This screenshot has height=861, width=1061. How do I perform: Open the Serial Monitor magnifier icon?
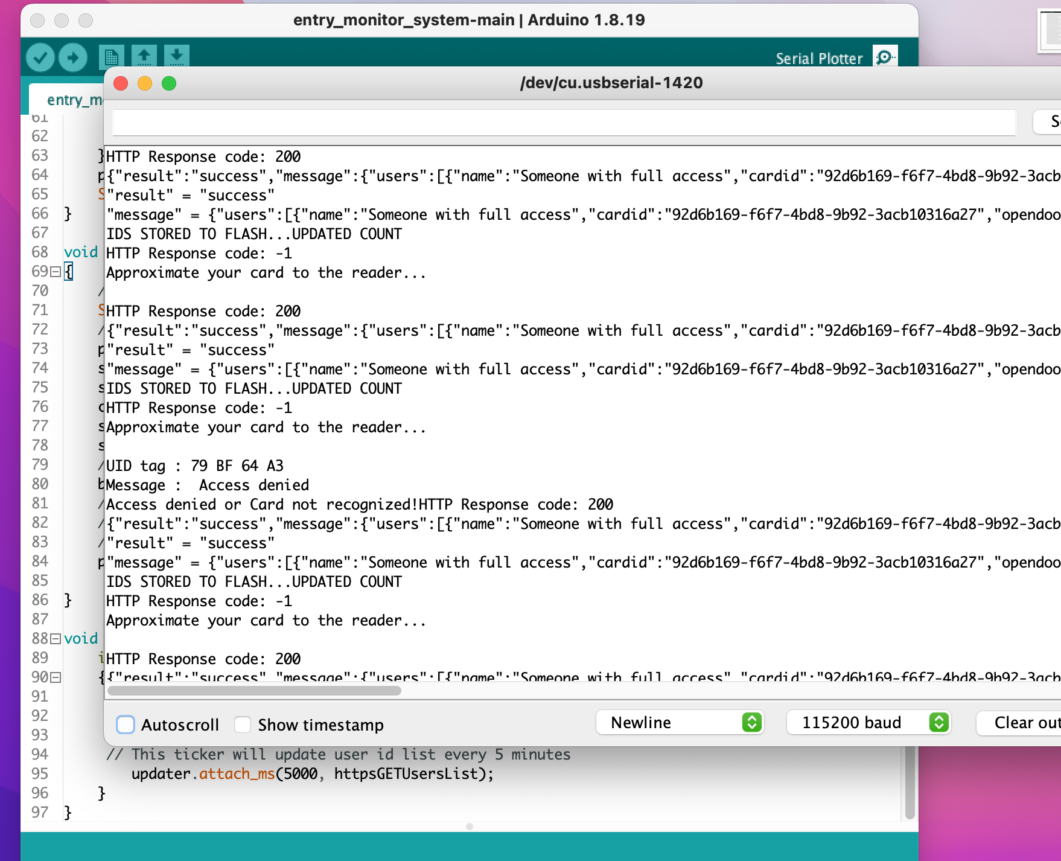click(x=885, y=57)
